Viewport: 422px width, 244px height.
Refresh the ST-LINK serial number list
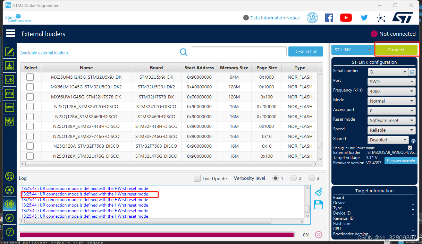click(412, 72)
